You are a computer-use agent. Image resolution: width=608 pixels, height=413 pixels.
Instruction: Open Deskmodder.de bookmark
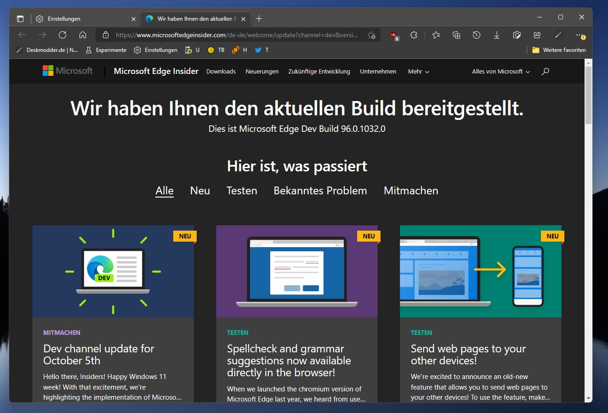tap(46, 50)
